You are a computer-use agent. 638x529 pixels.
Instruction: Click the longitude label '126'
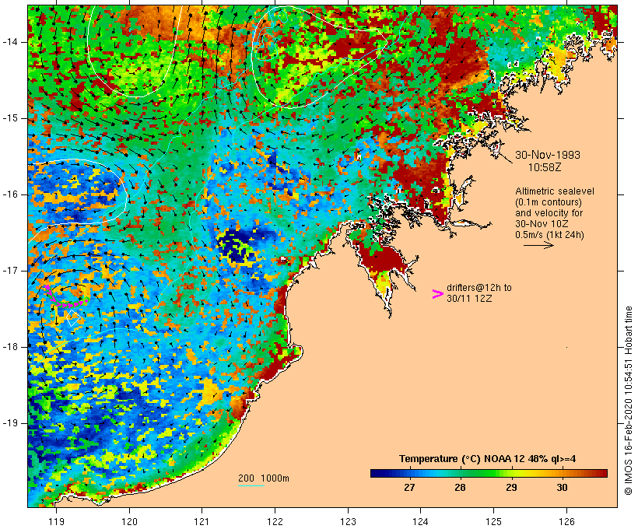pos(566,521)
